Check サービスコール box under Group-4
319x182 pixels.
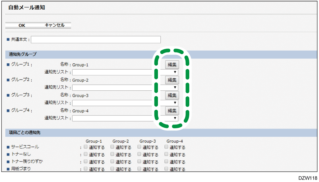click(x=167, y=147)
